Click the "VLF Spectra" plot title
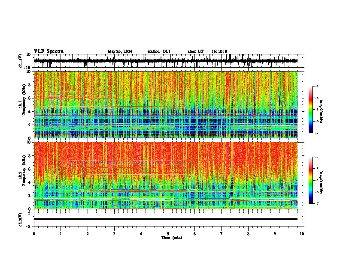 [49, 51]
